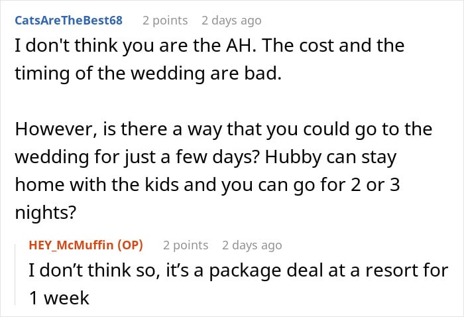Open top comment's "2 days ago" permalink
464x317 pixels.
pyautogui.click(x=231, y=21)
